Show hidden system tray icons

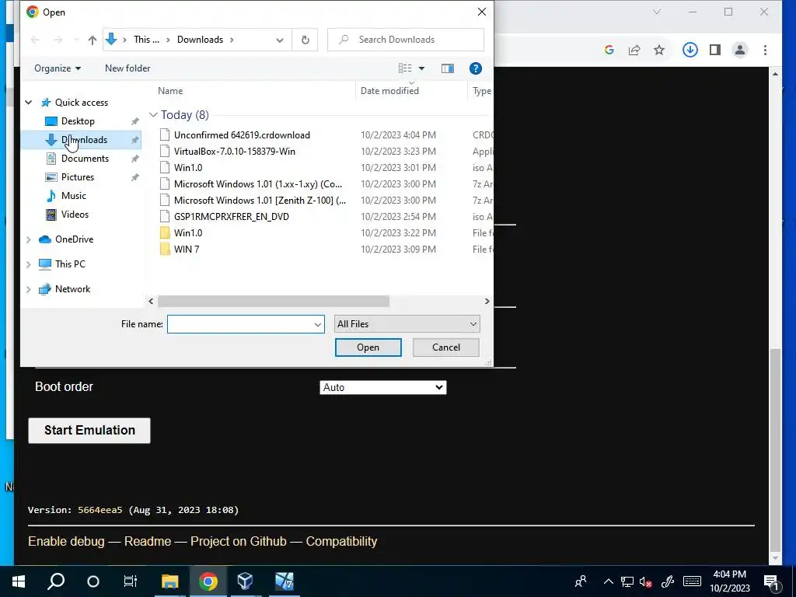click(x=608, y=581)
